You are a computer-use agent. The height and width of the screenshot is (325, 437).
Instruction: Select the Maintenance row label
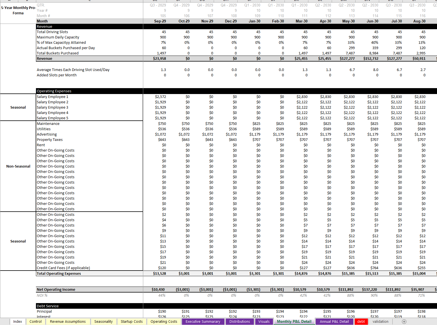point(48,123)
